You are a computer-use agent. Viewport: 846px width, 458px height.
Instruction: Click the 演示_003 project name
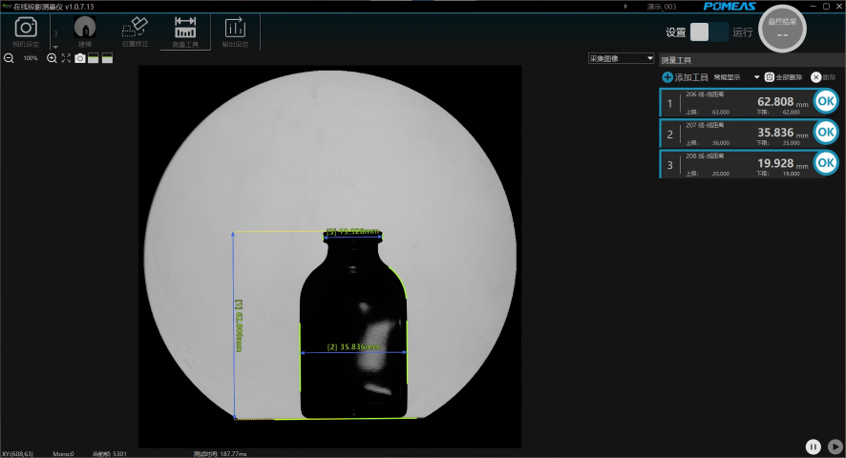pyautogui.click(x=661, y=7)
